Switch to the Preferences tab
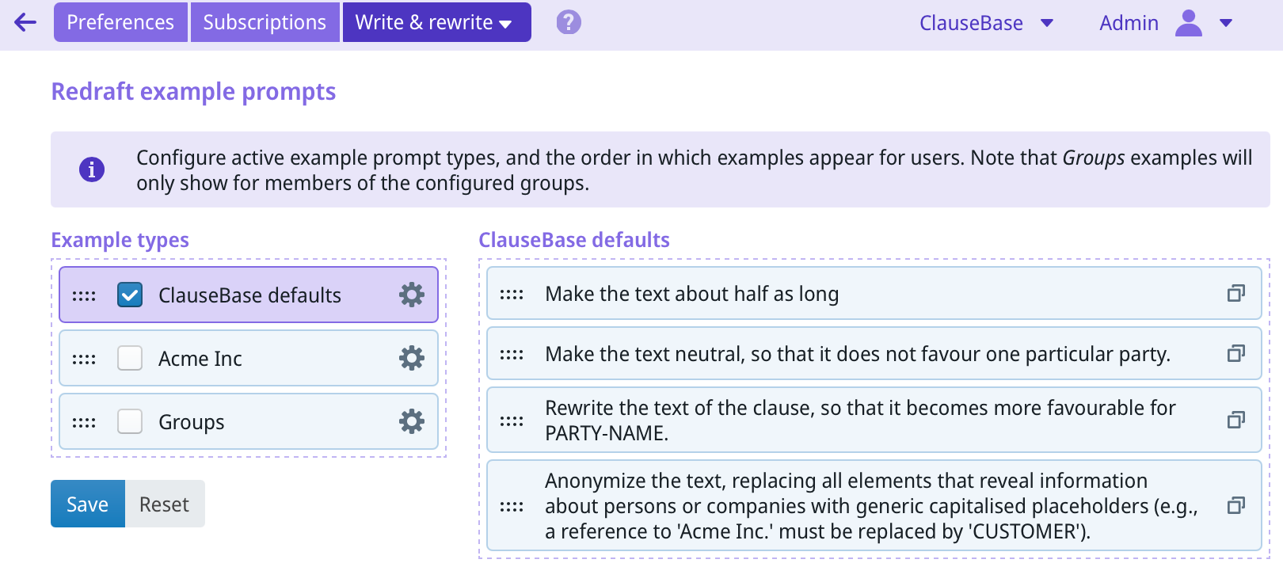The image size is (1283, 567). 120,22
